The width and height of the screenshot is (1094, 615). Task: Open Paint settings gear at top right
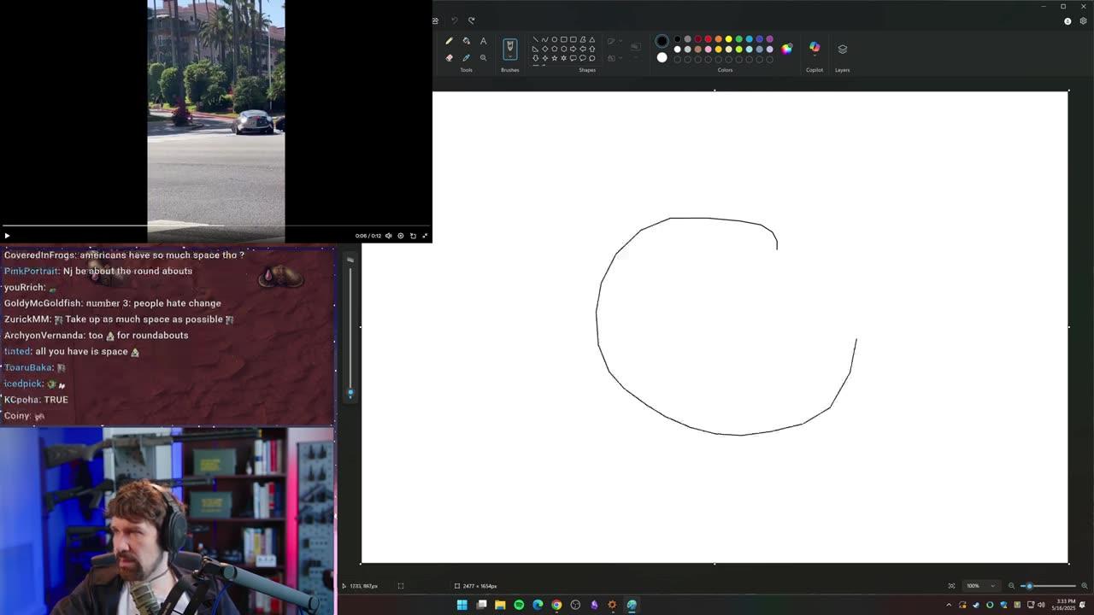tap(1084, 21)
